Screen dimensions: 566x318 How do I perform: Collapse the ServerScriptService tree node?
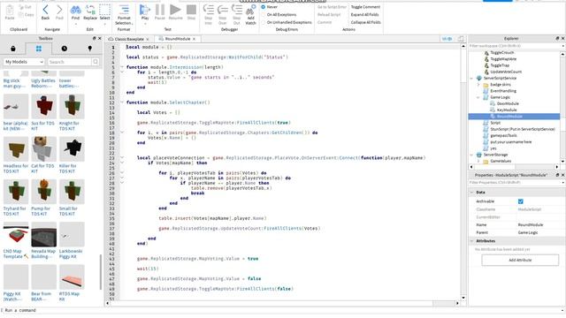pos(471,79)
